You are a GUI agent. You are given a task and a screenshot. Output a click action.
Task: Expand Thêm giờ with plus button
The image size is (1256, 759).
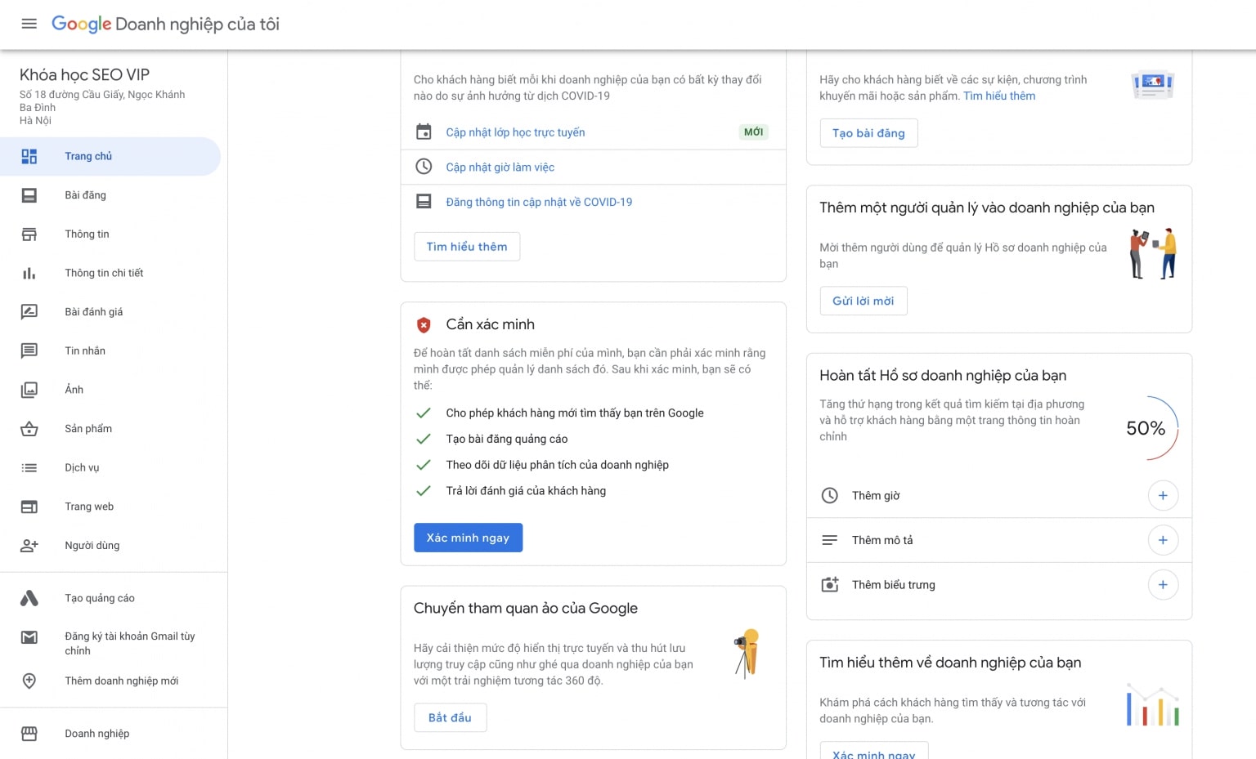tap(1163, 496)
